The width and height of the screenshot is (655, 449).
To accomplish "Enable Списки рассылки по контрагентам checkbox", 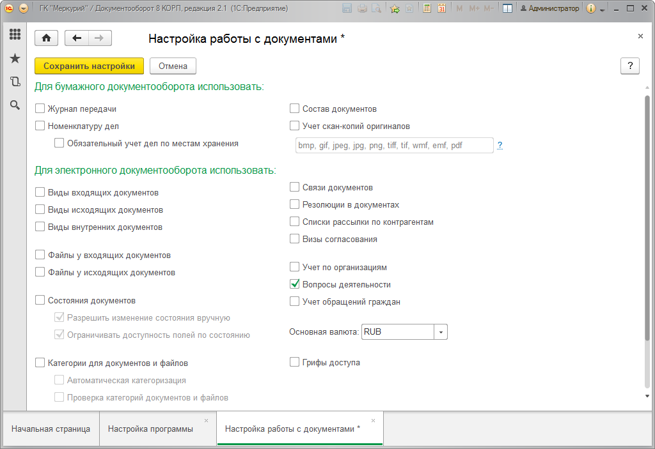I will click(294, 222).
